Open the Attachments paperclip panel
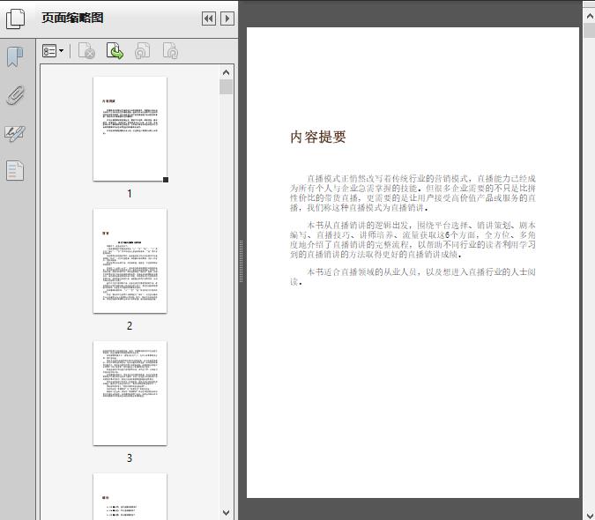Image resolution: width=595 pixels, height=520 pixels. [15, 95]
